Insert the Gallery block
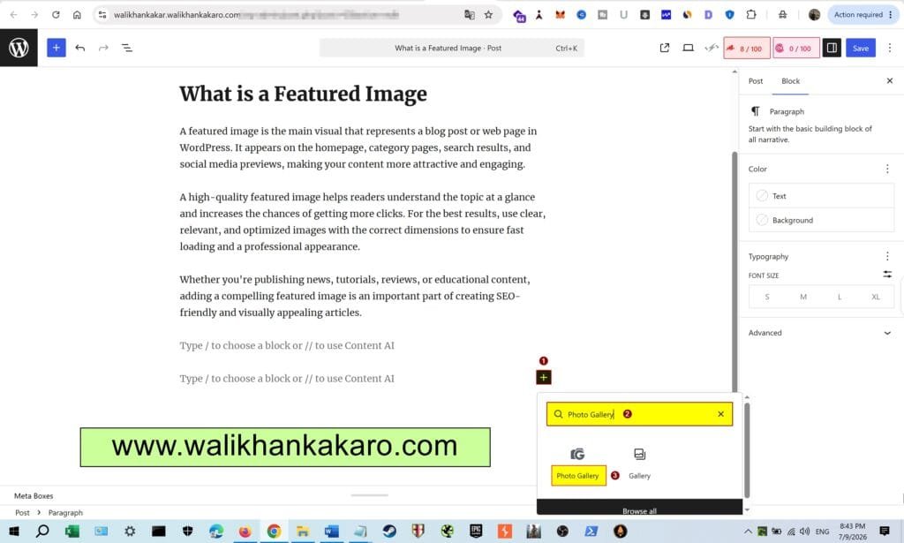This screenshot has height=543, width=904. coord(639,464)
